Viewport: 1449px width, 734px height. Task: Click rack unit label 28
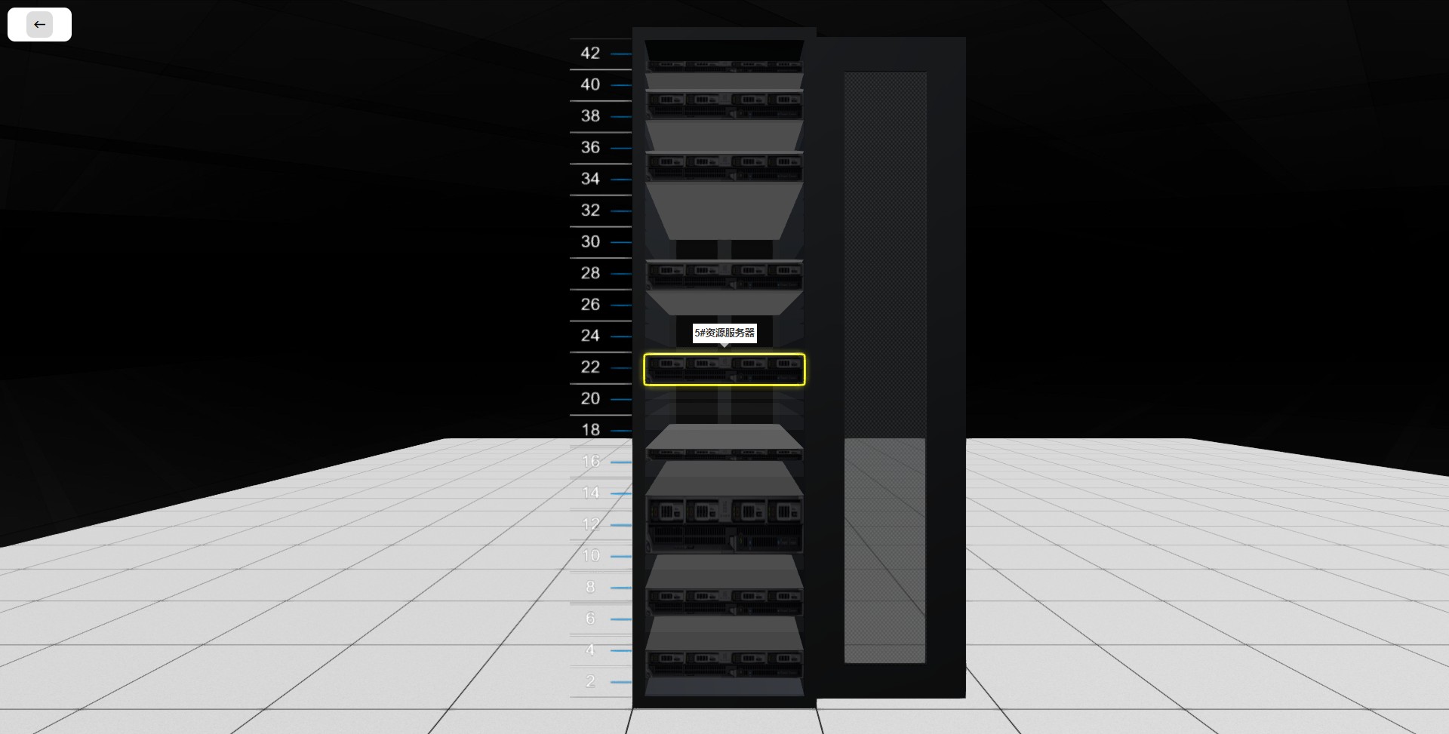tap(590, 273)
